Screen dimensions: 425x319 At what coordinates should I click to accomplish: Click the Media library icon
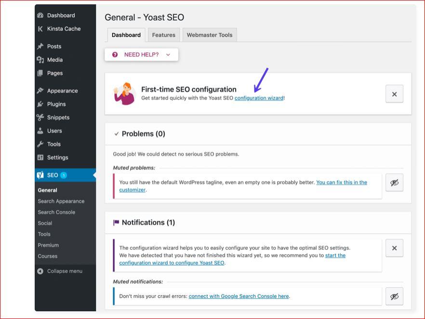40,60
